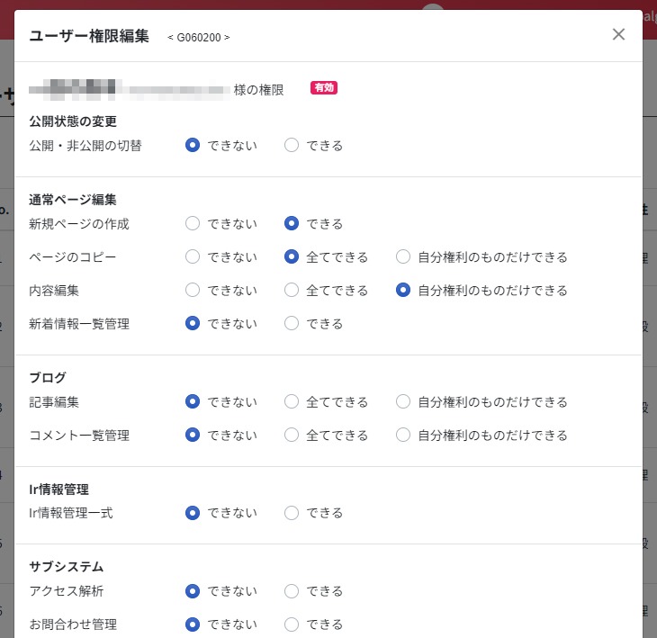Image resolution: width=657 pixels, height=638 pixels.
Task: Set 新規ページの作成 to できる
Action: [x=292, y=223]
